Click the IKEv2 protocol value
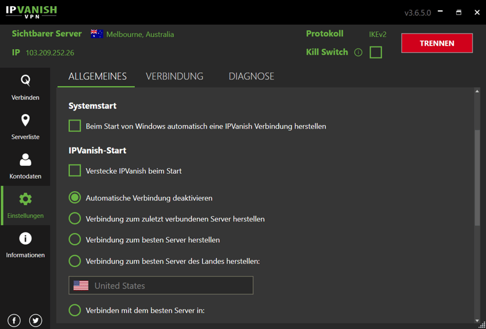The image size is (486, 329). tap(377, 35)
